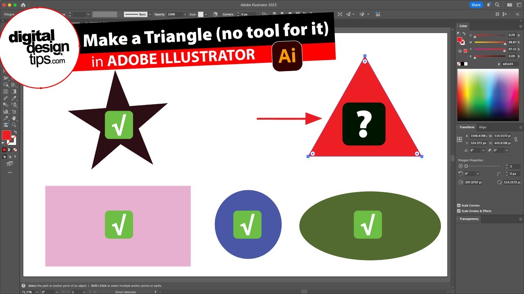Select Draw Normal mode in toolbar

[4, 157]
